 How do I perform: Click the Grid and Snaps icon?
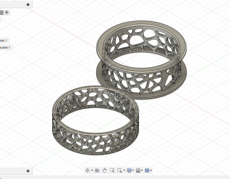click(138, 170)
